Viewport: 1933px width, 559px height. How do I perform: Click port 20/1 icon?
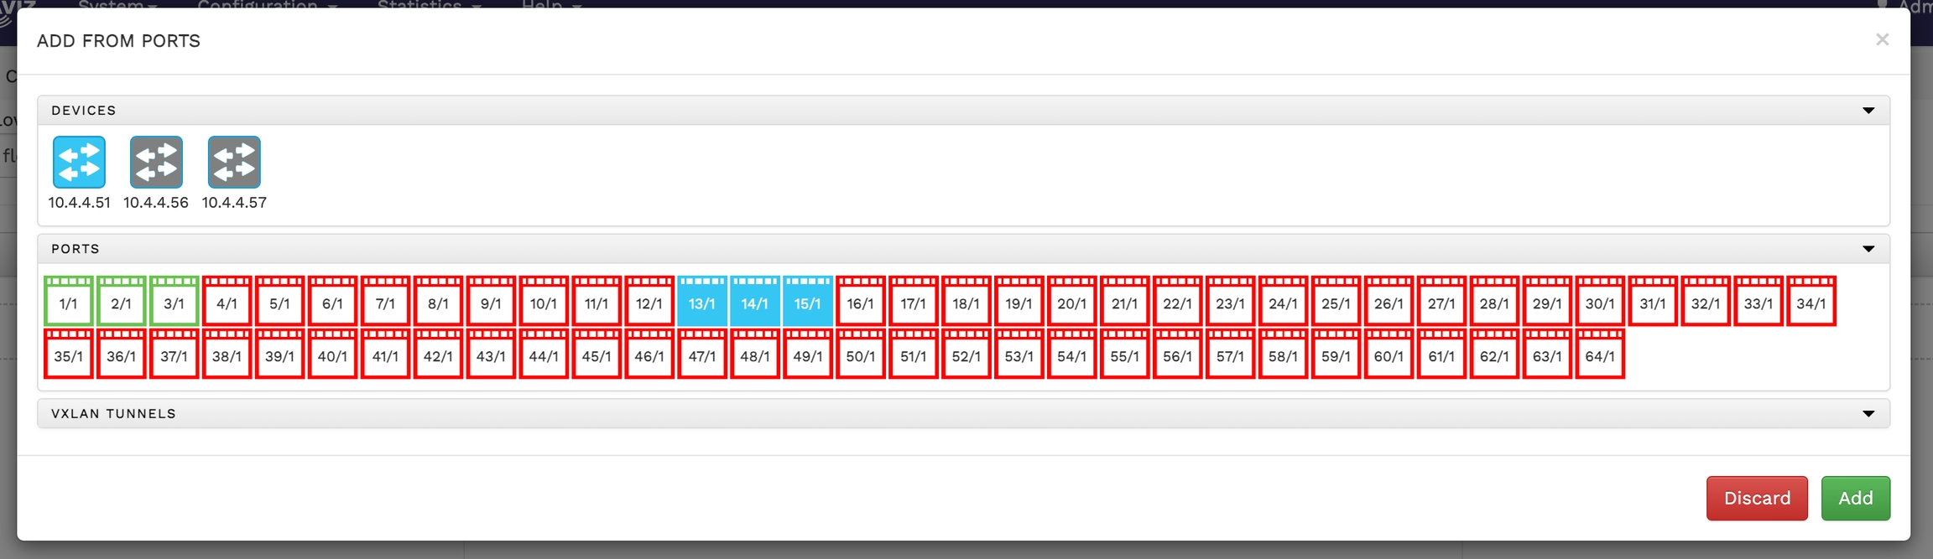pos(1071,302)
